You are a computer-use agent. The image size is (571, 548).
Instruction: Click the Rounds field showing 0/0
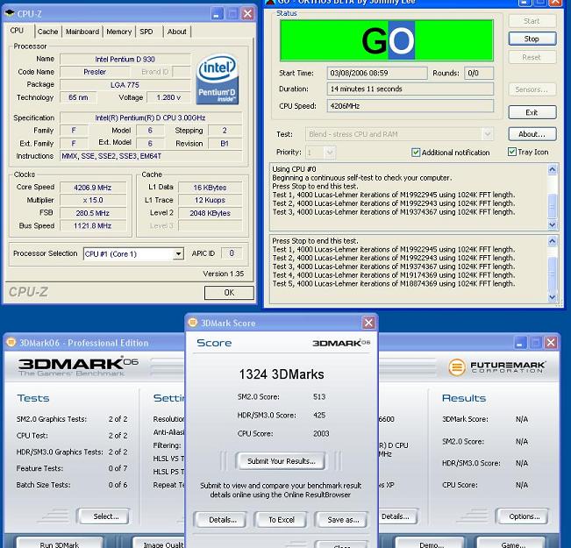(x=479, y=73)
